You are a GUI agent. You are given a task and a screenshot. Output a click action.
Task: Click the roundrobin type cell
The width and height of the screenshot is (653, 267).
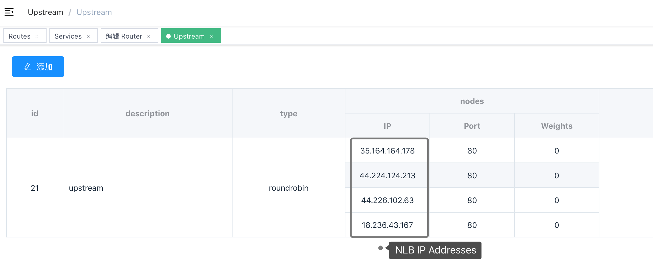point(288,188)
